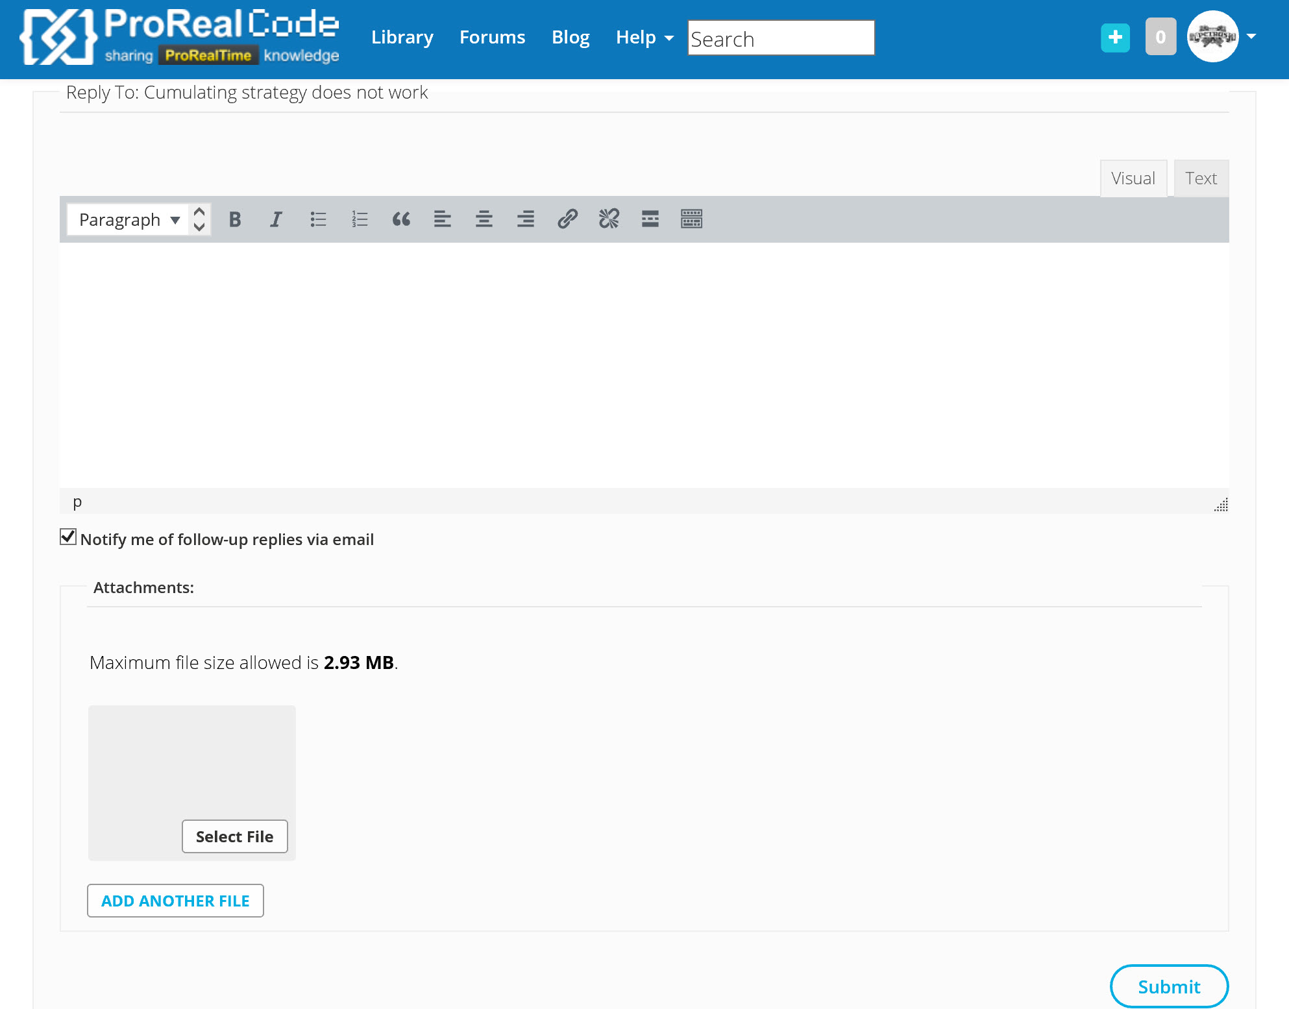
Task: Insert Read More tag
Action: point(650,219)
